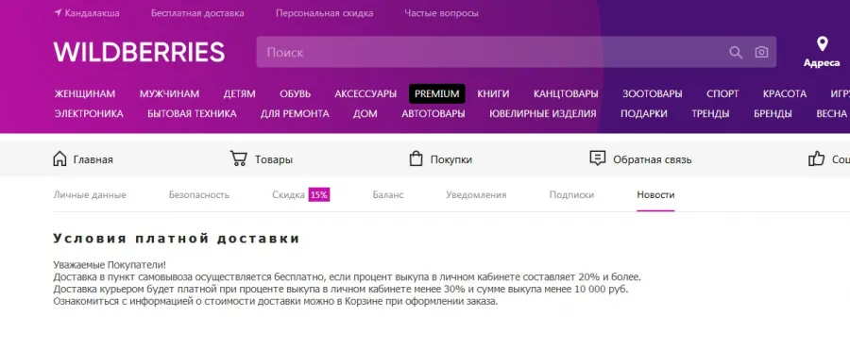Open the БРЕНДЫ category
The width and height of the screenshot is (850, 350).
pyautogui.click(x=773, y=114)
